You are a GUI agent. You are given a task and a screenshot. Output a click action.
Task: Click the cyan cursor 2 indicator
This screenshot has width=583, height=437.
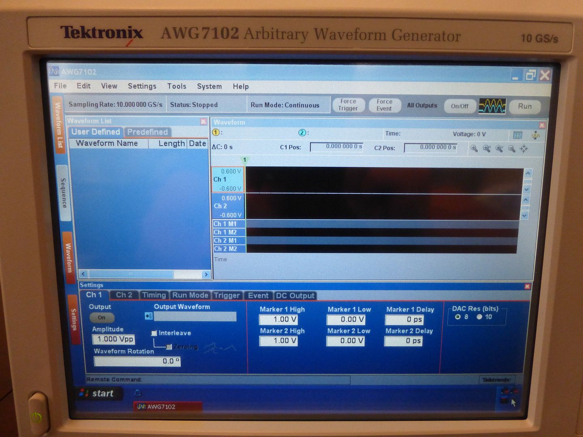pyautogui.click(x=302, y=132)
